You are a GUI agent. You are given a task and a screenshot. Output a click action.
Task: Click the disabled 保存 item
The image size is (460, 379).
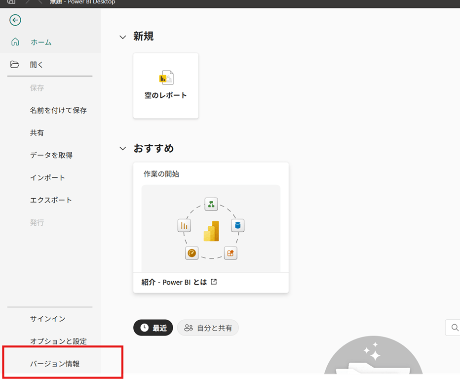[x=37, y=88]
